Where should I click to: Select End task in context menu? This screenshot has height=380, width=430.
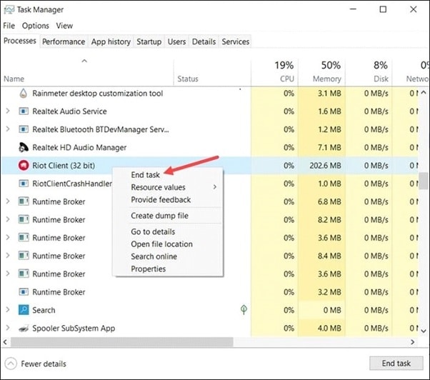[x=146, y=174]
